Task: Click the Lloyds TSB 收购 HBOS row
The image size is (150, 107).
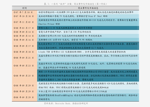Action: [x=88, y=52]
